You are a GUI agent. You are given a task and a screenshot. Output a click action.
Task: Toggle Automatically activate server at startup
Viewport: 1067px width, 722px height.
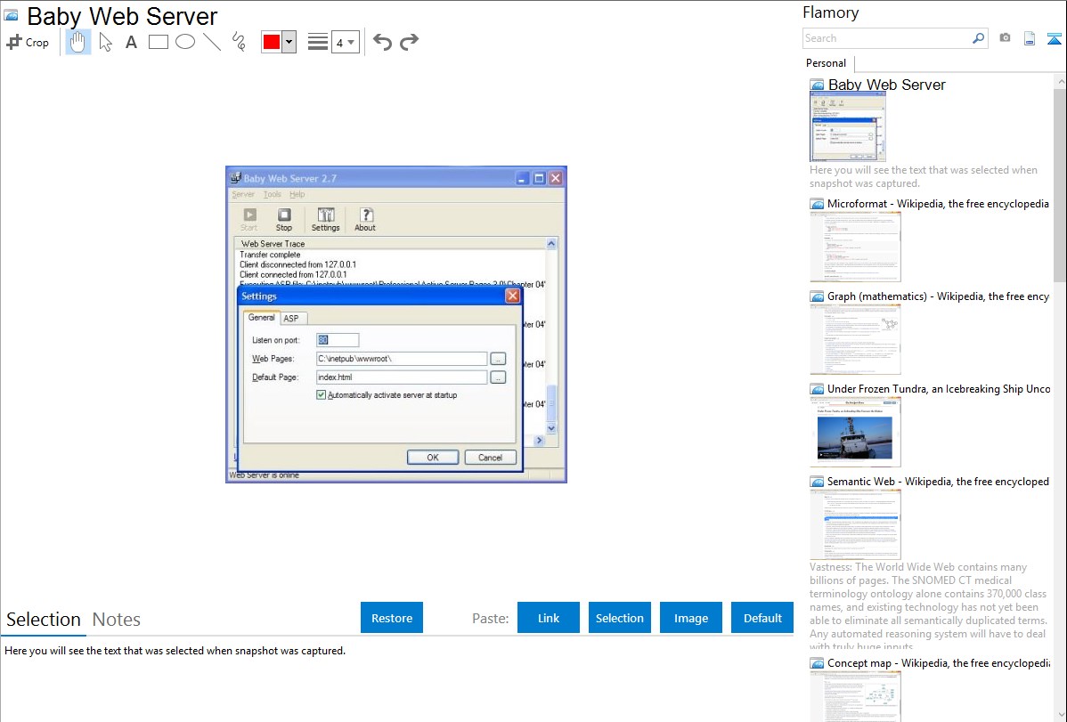(322, 394)
